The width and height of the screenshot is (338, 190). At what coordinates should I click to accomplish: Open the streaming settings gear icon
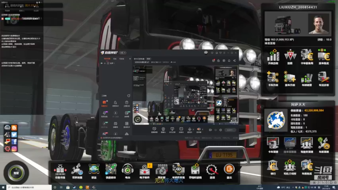[x=221, y=130]
